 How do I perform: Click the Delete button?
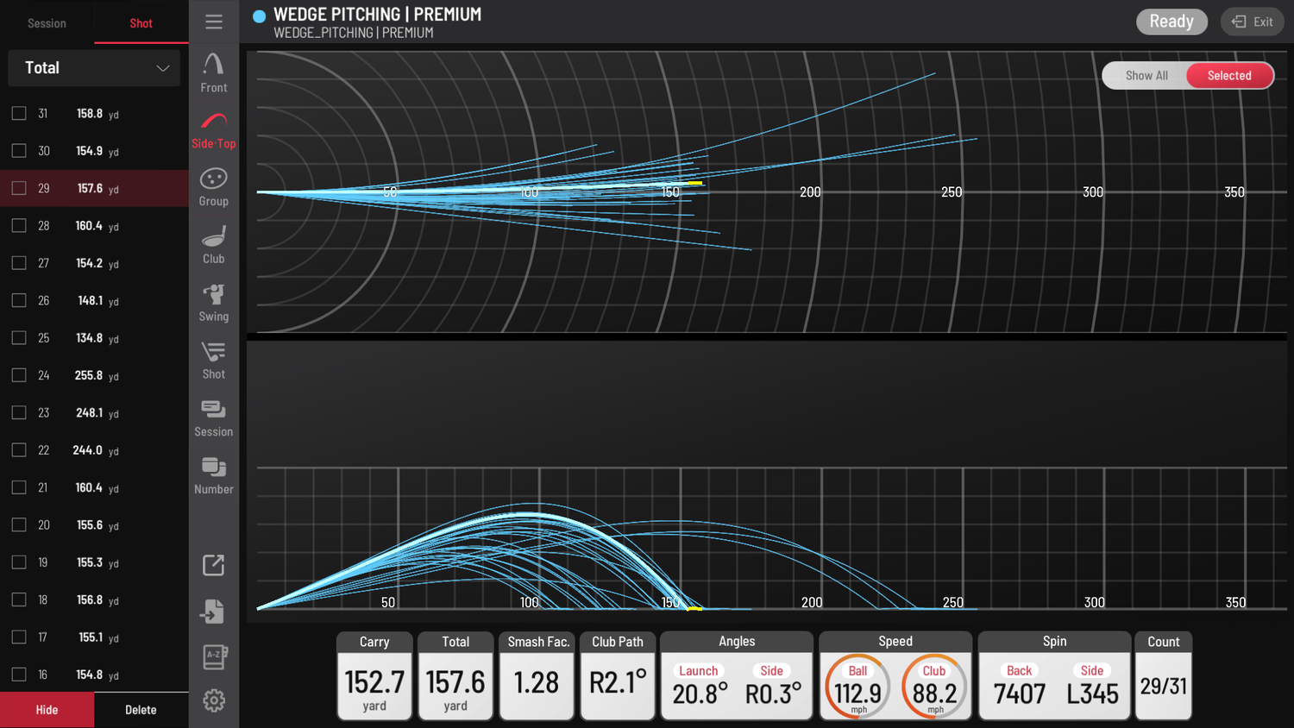pos(141,710)
